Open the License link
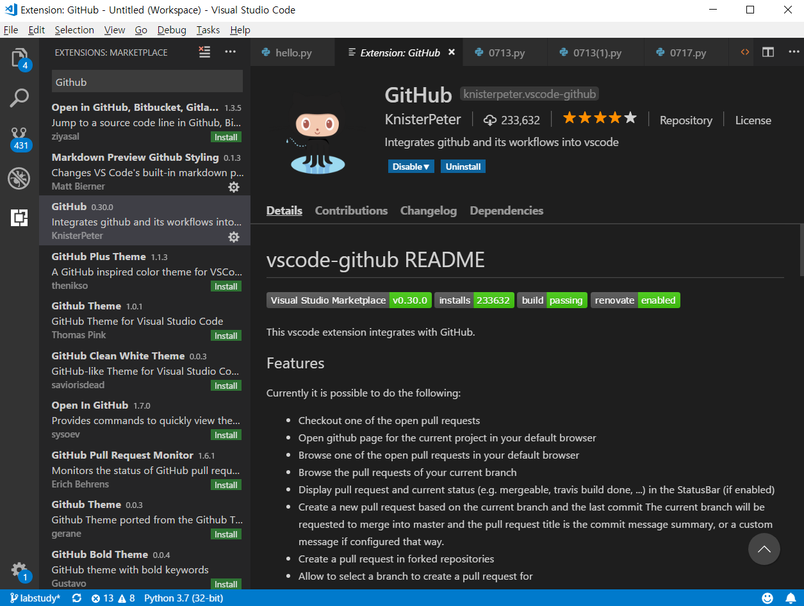804x606 pixels. (x=753, y=120)
